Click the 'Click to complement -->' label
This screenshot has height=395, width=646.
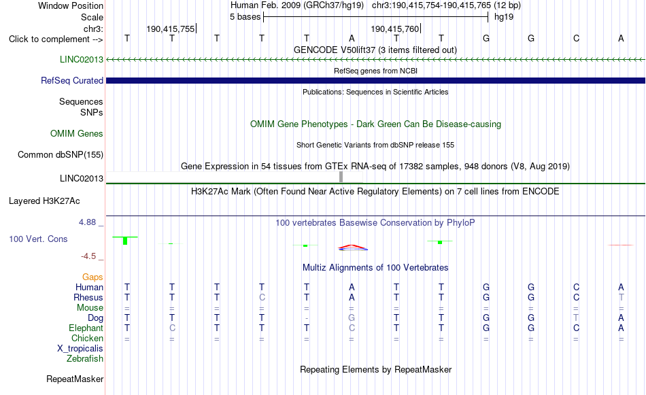[56, 39]
